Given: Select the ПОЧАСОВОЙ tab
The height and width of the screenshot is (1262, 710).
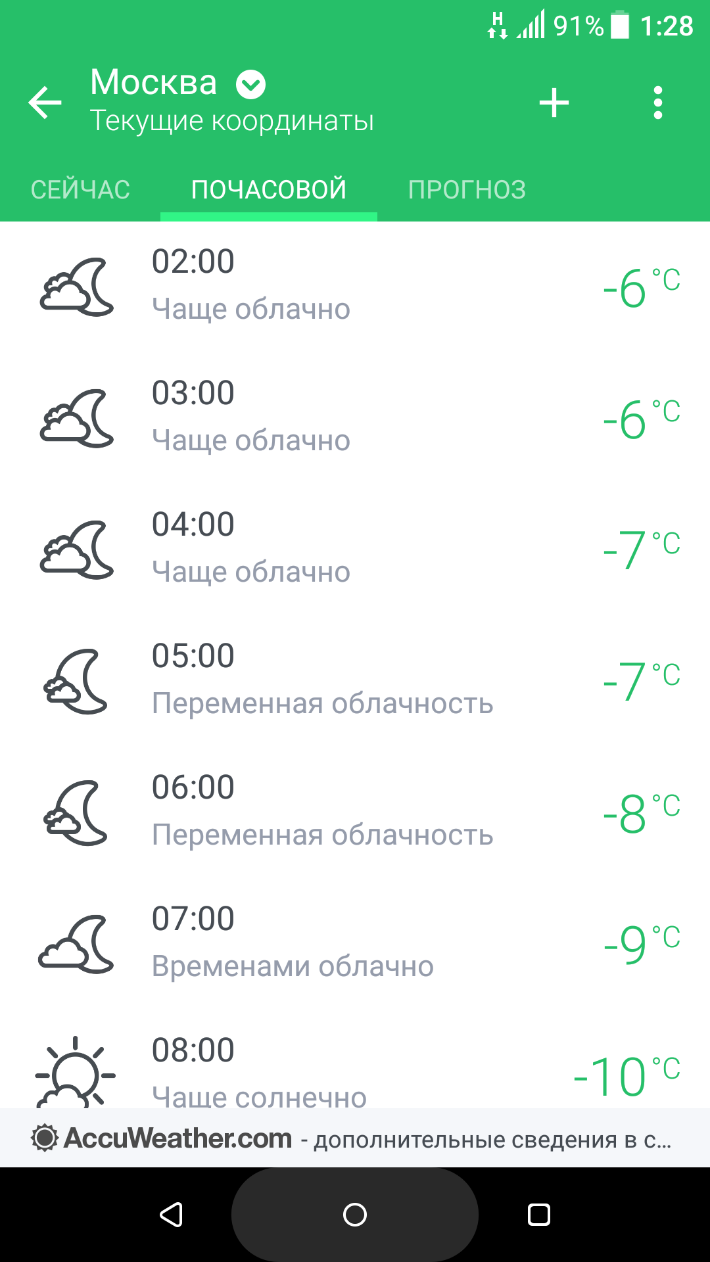Looking at the screenshot, I should 268,190.
